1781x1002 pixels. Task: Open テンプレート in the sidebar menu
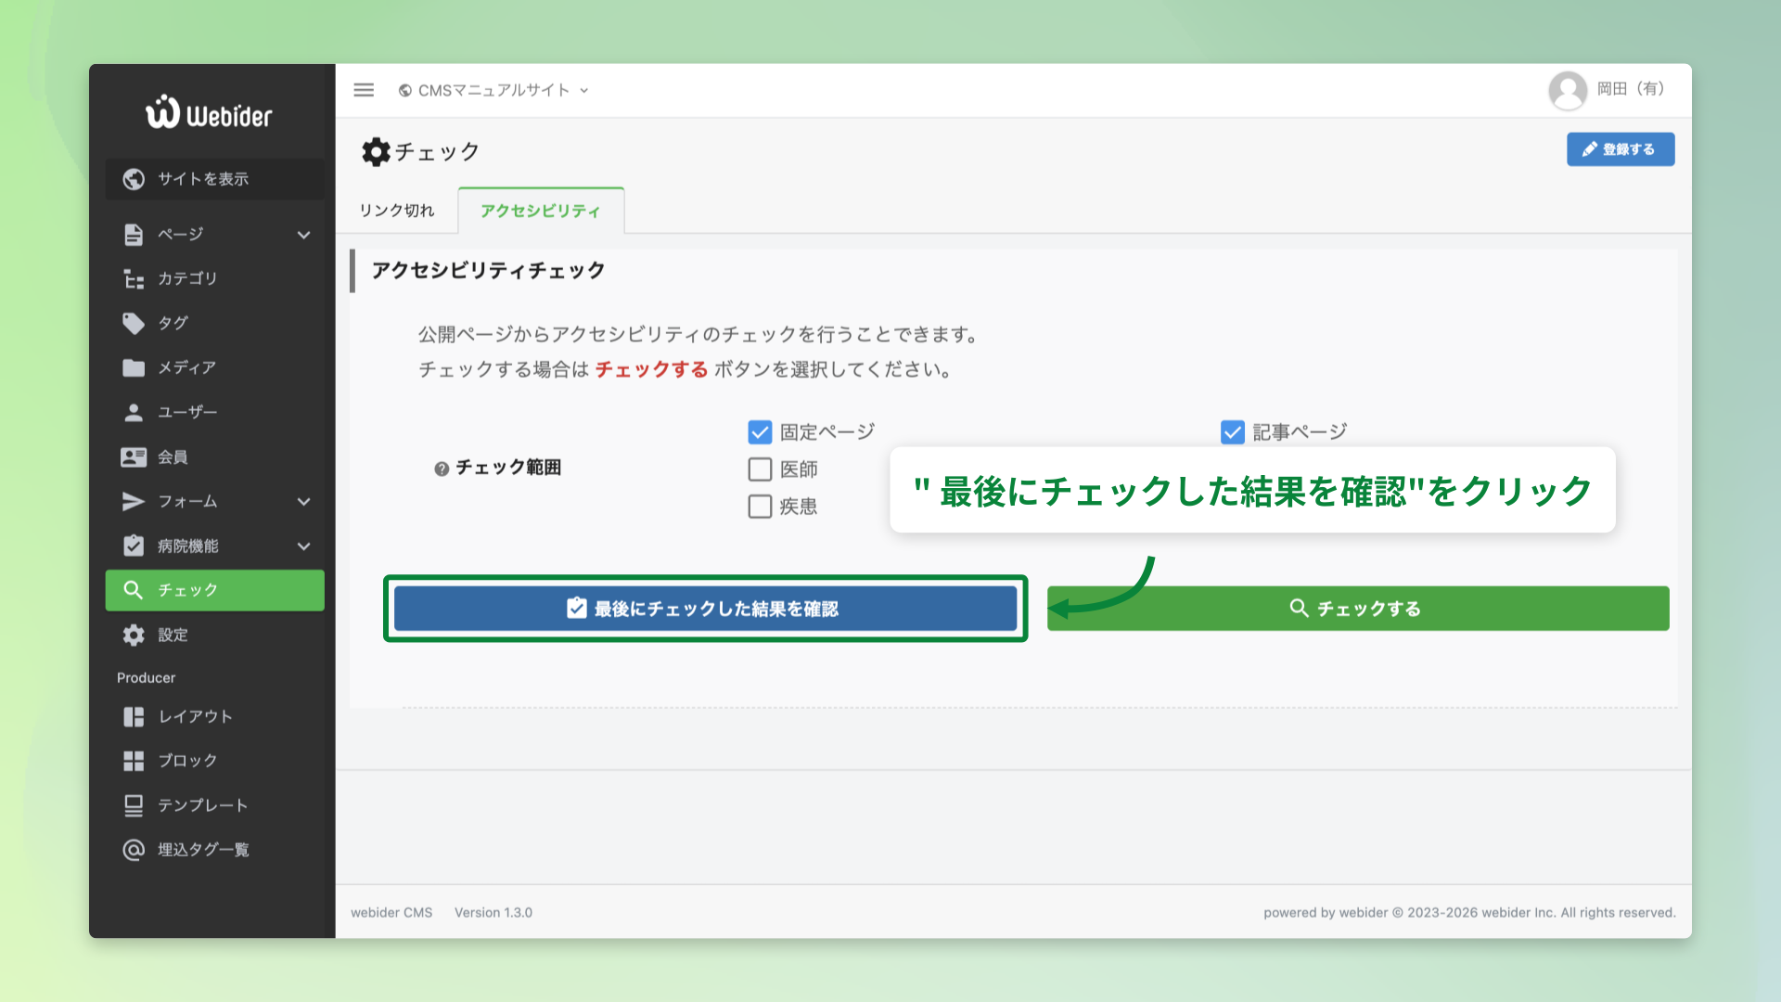click(215, 805)
